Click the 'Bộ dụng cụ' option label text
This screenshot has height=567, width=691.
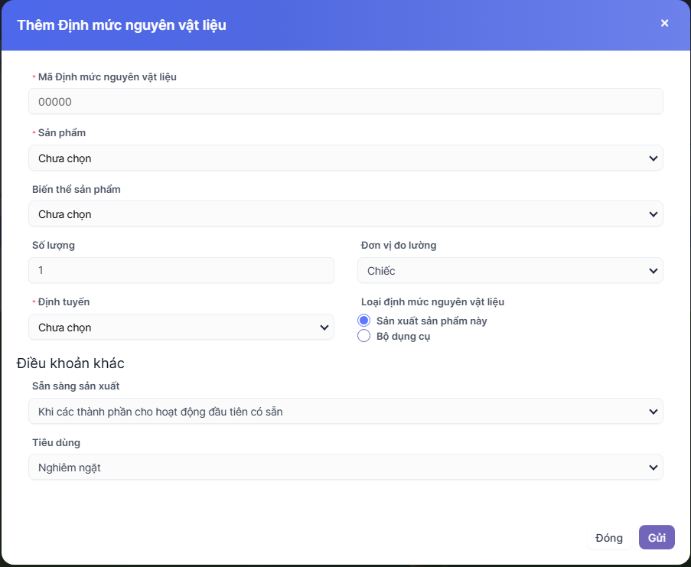pos(403,336)
